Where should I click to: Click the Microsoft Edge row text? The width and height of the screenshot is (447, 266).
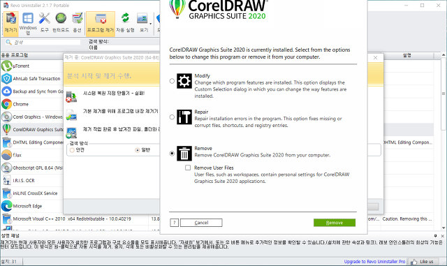27,206
